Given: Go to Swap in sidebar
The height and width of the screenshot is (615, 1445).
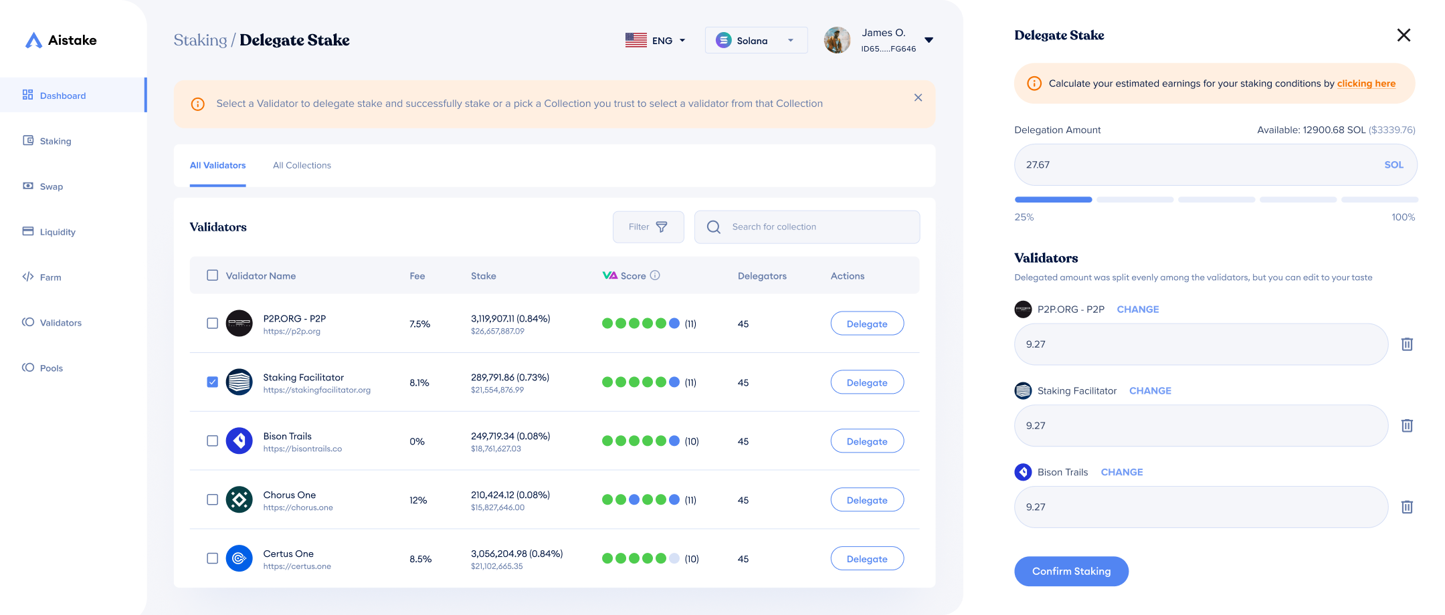Looking at the screenshot, I should pyautogui.click(x=43, y=187).
